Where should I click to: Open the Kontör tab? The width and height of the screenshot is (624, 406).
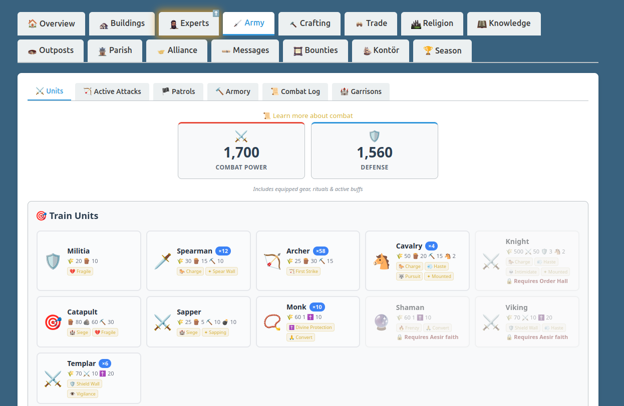pos(381,50)
